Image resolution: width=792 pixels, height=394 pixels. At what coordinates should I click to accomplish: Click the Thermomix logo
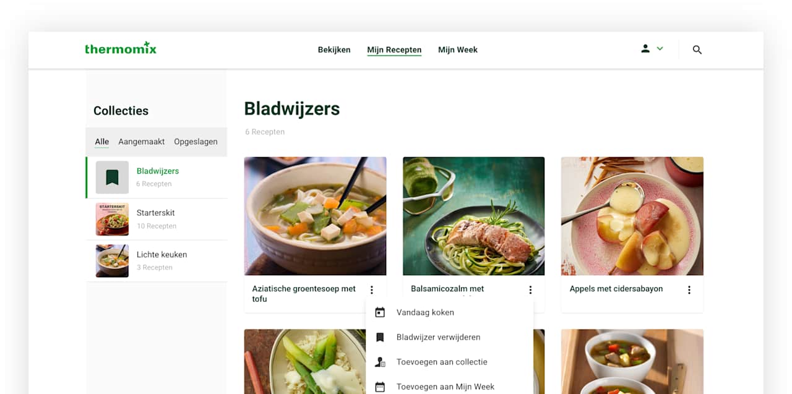click(x=121, y=48)
